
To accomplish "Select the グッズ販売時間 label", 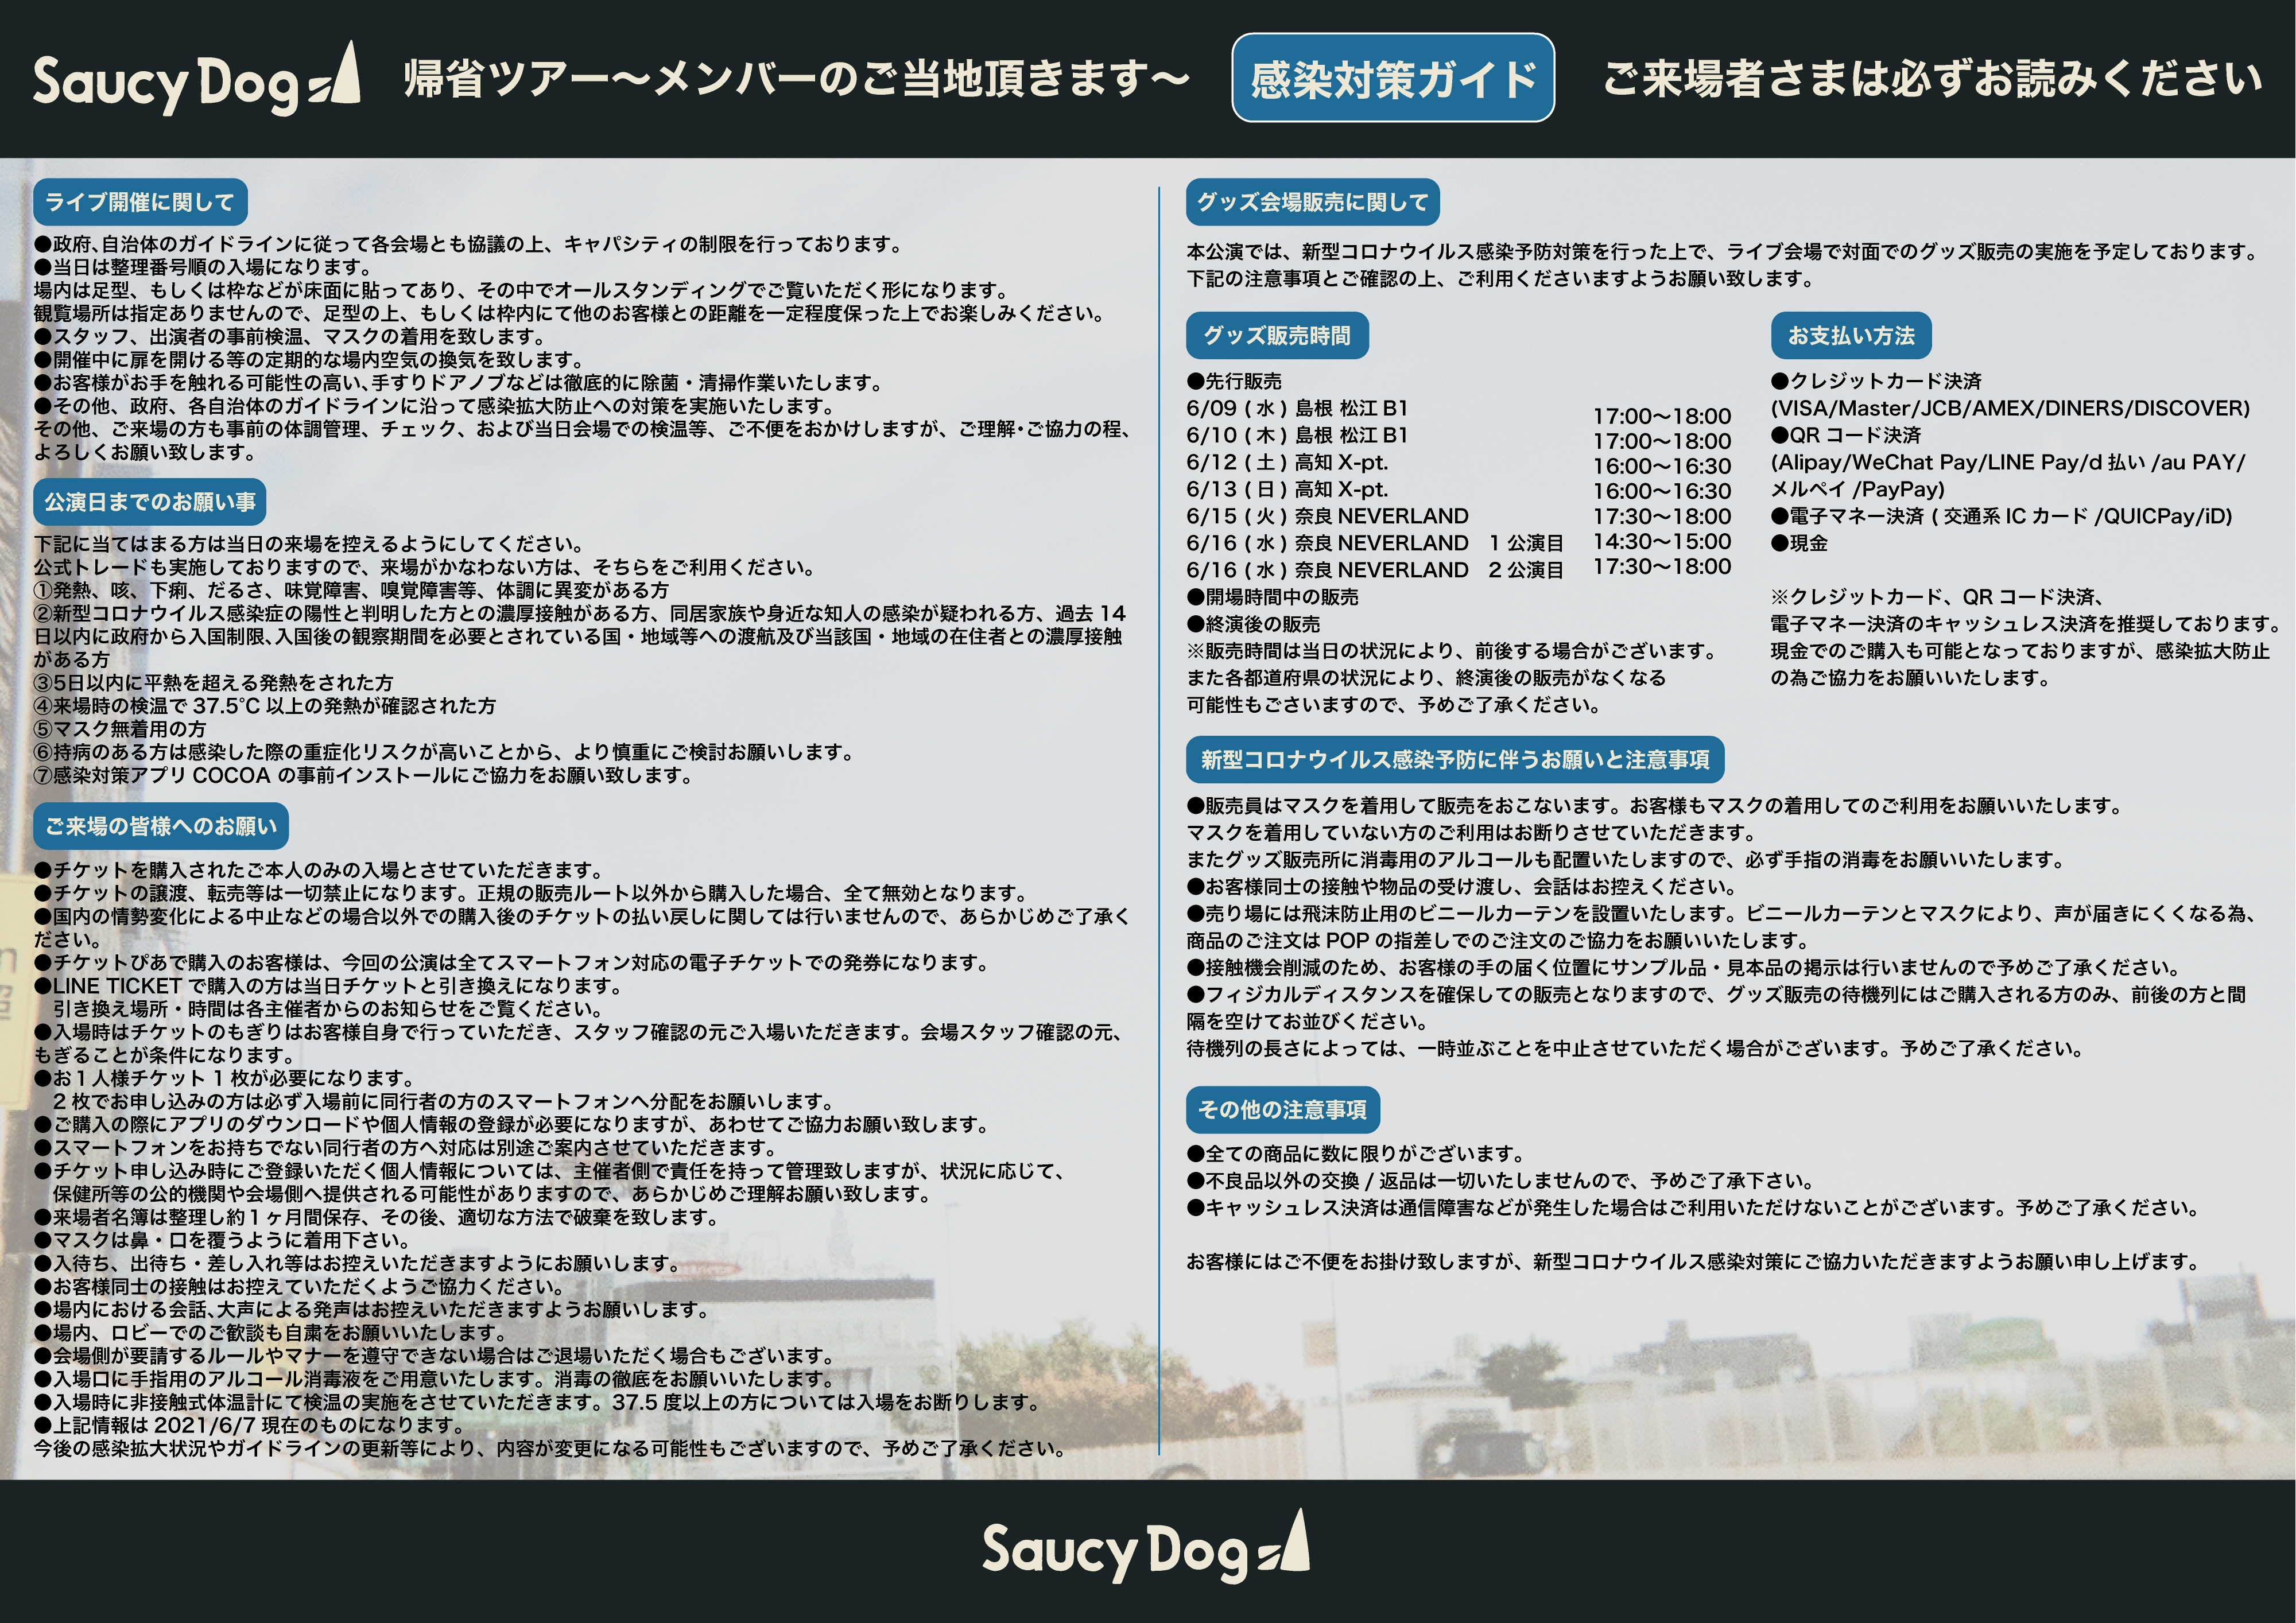I will 1277,335.
